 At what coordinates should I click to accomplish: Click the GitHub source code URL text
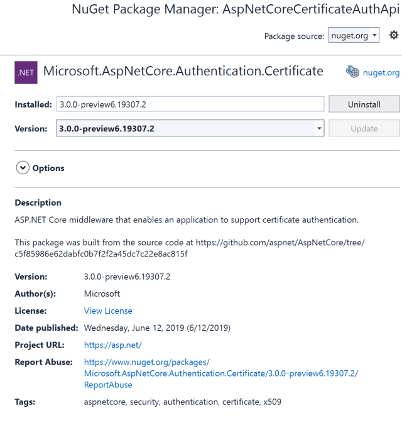[x=188, y=248]
